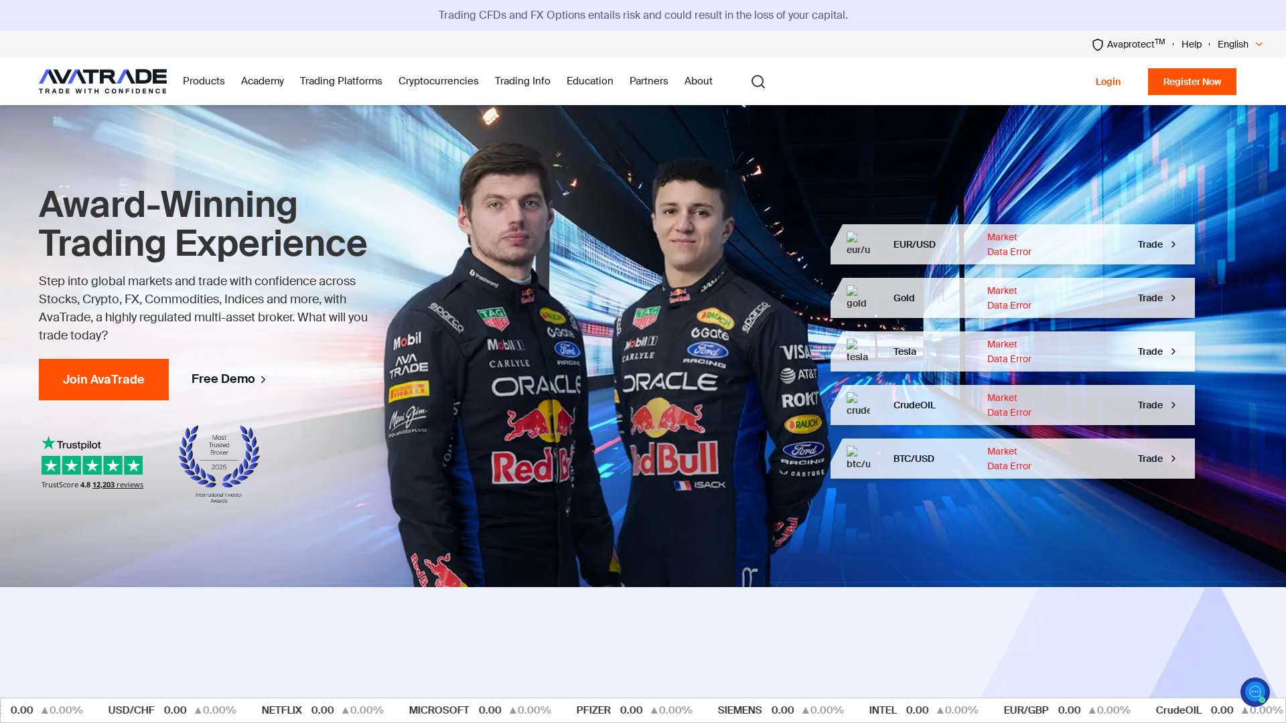Click the BTC/USD instrument image icon
This screenshot has height=723, width=1286.
pos(858,458)
